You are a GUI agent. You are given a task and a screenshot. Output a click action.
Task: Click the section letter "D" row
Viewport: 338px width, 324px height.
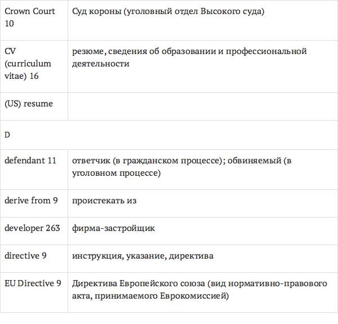coord(8,135)
